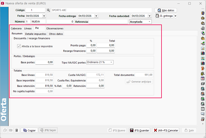Click the magnifier with green A icon

(x=203, y=99)
